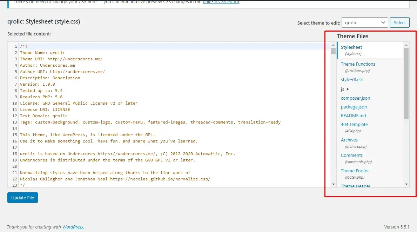Viewport: 417px width, 232px height.
Task: Click the Theme Files scrollbar up arrow
Action: [406, 45]
